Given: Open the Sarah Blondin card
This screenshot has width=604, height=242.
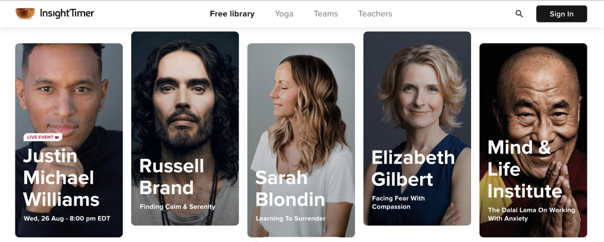Looking at the screenshot, I should [301, 140].
